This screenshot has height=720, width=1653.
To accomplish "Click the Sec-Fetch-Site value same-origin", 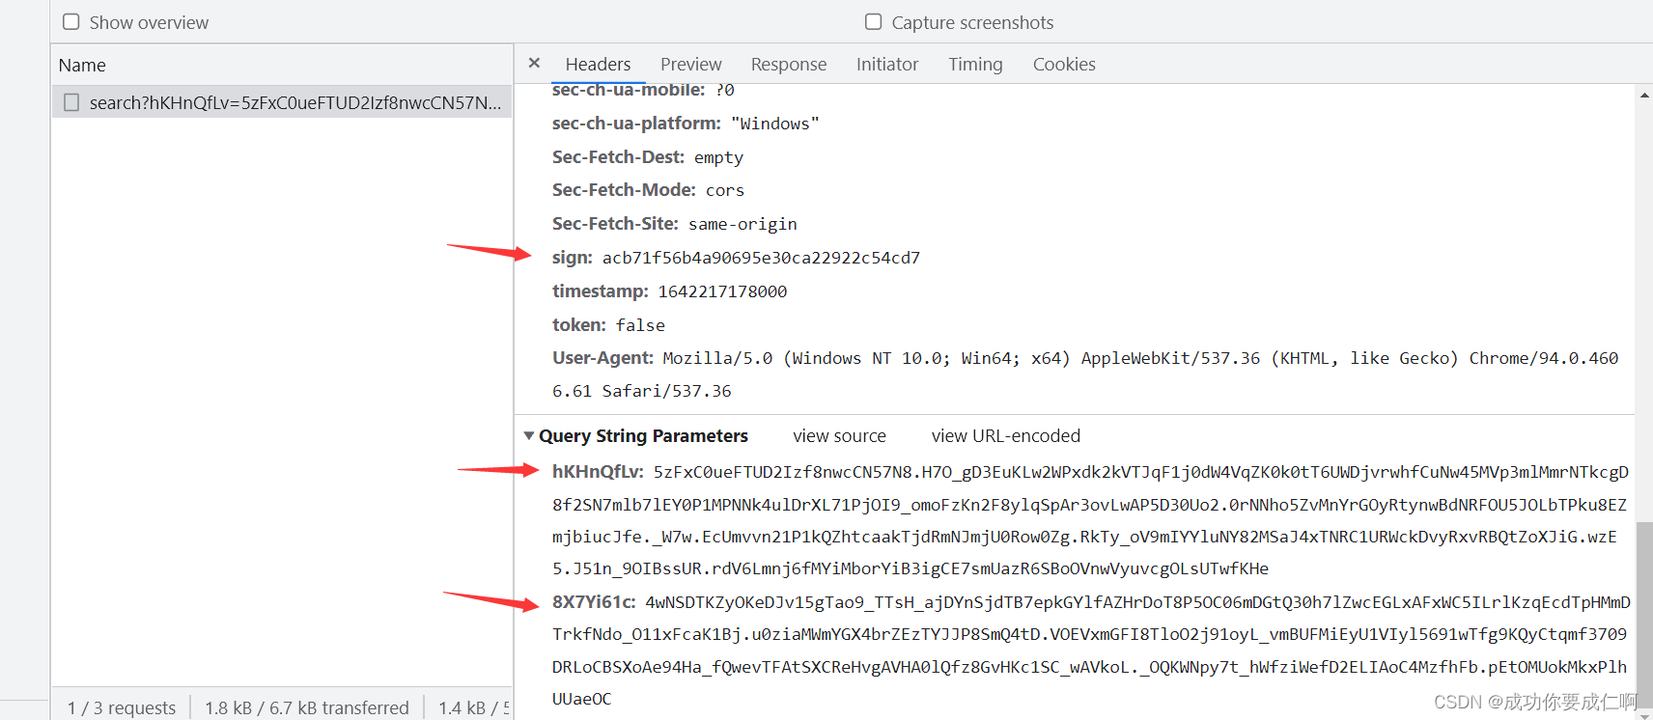I will coord(742,224).
